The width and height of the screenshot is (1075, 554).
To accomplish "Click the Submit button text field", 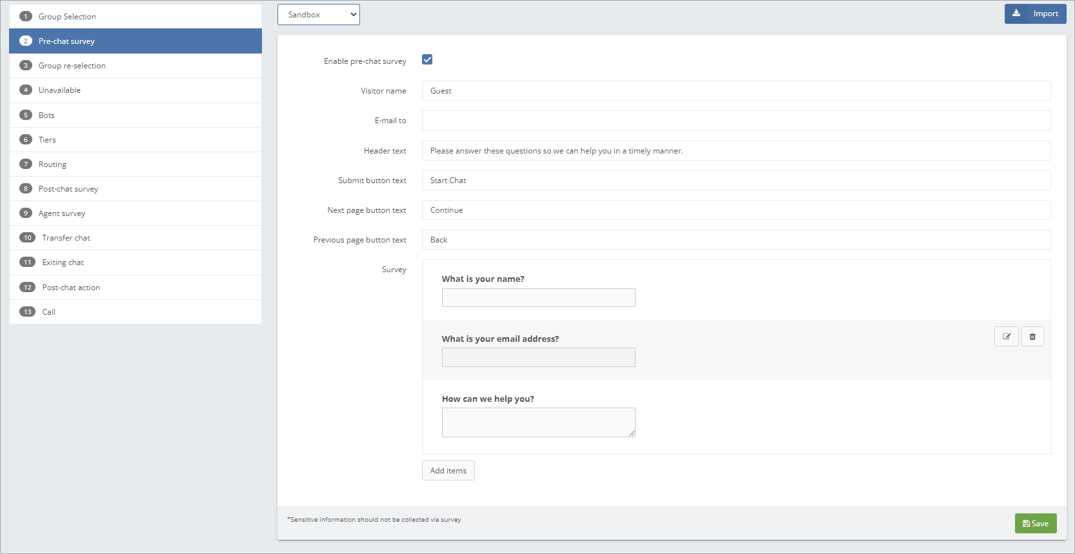I will pos(736,181).
